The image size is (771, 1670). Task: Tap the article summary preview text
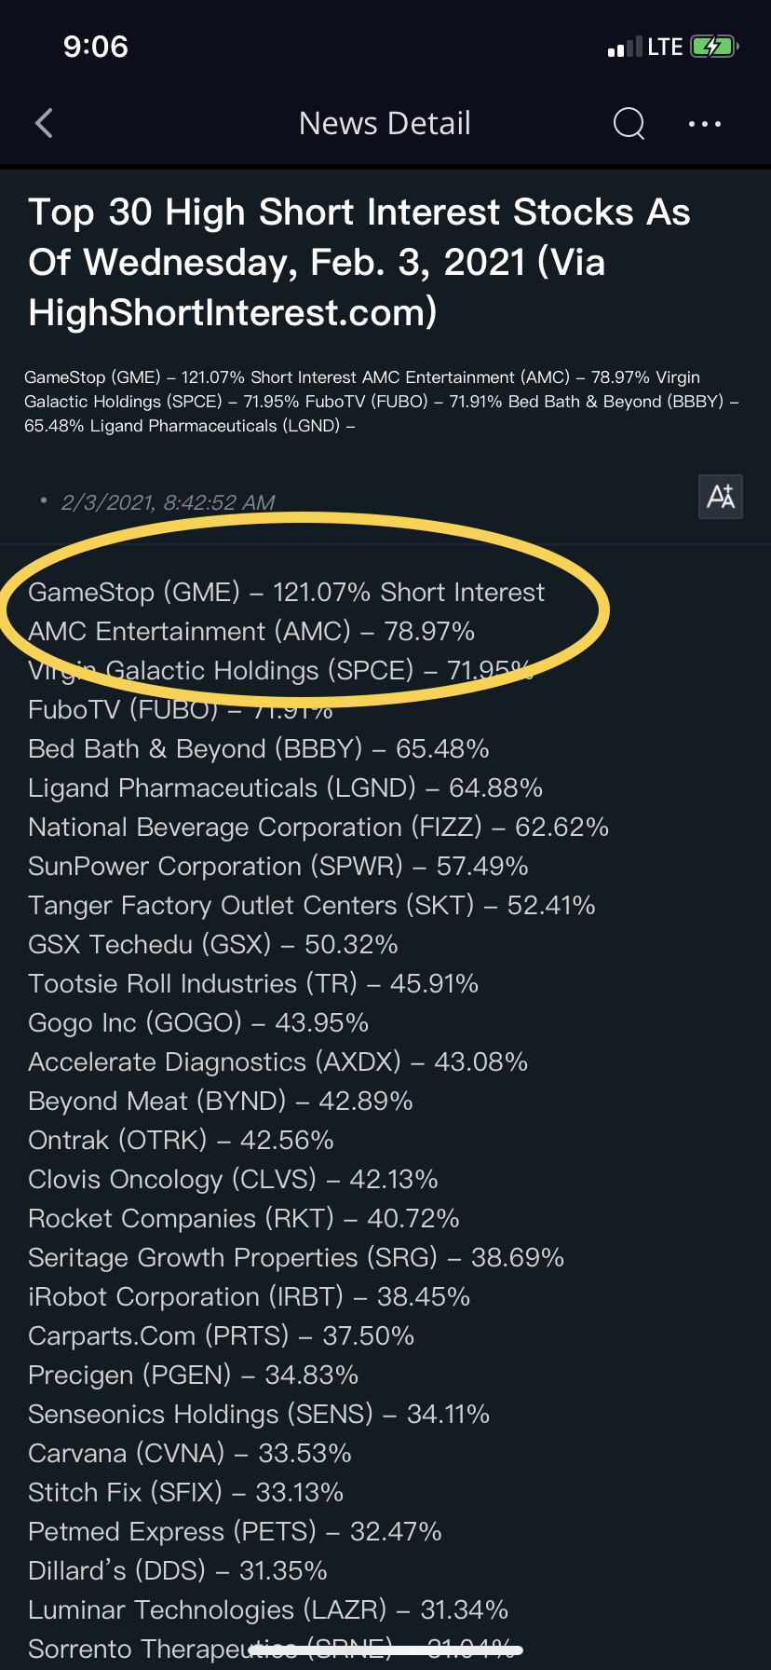381,402
